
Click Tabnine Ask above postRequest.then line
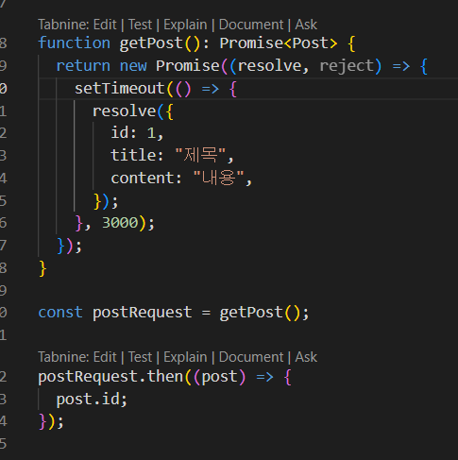point(306,357)
